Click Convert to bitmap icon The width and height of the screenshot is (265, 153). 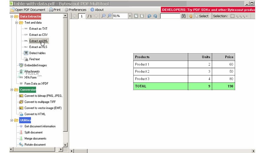(21, 96)
